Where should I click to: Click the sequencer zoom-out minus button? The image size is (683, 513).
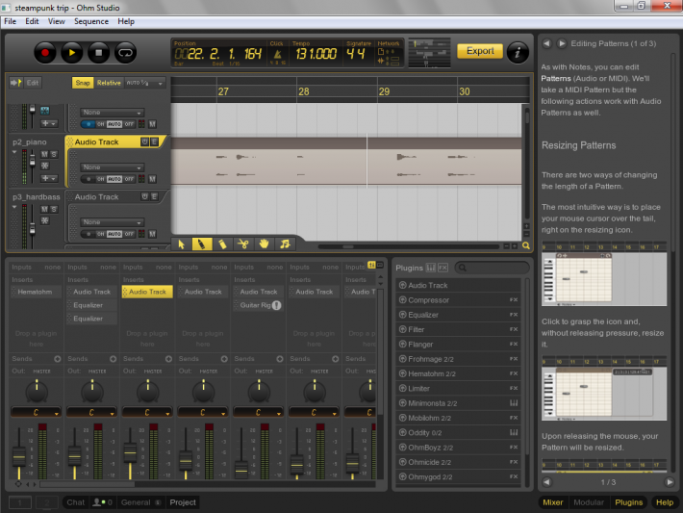[506, 246]
